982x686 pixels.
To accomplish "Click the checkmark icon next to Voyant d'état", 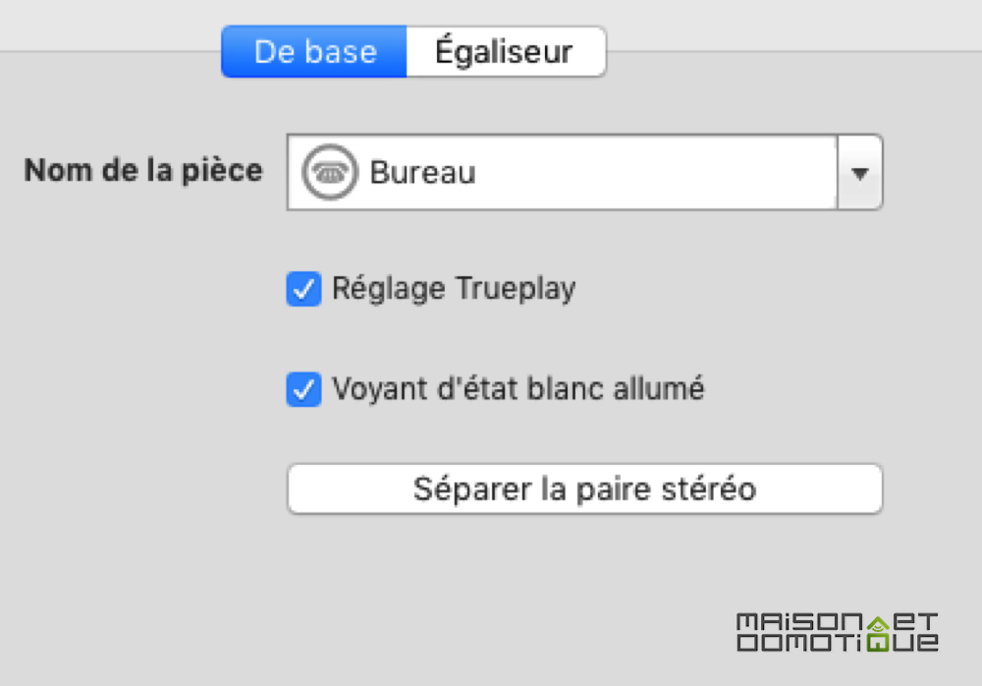I will pyautogui.click(x=303, y=389).
